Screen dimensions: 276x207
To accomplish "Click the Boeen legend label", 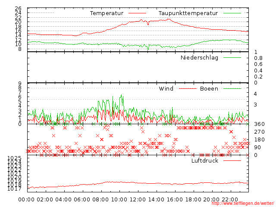I will 209,88.
